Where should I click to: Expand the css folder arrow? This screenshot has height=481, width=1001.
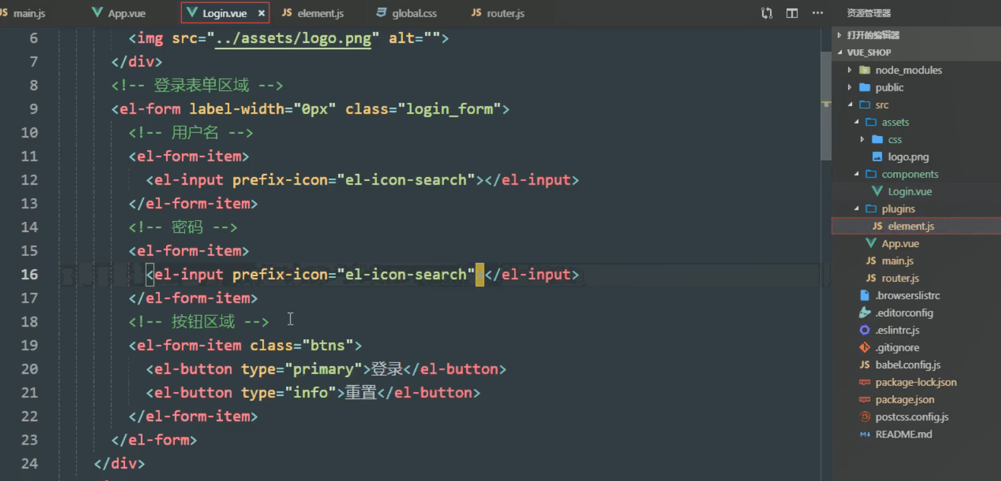coord(862,139)
